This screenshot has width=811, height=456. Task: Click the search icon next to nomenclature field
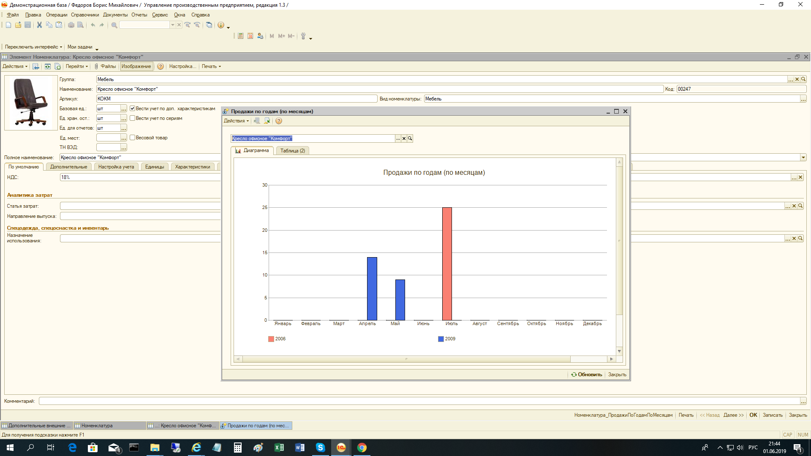410,138
